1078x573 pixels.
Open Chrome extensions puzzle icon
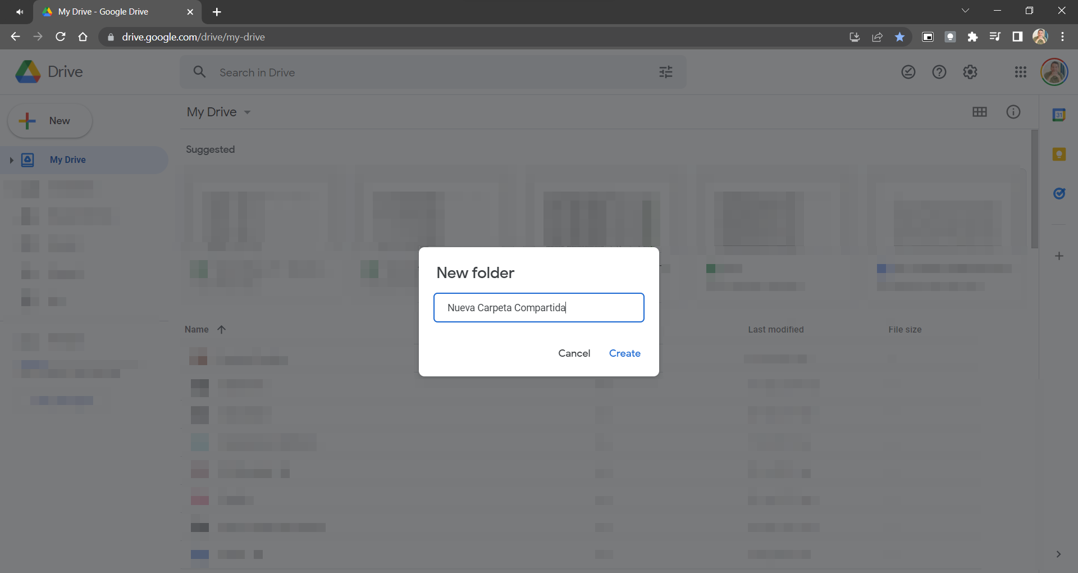point(972,37)
